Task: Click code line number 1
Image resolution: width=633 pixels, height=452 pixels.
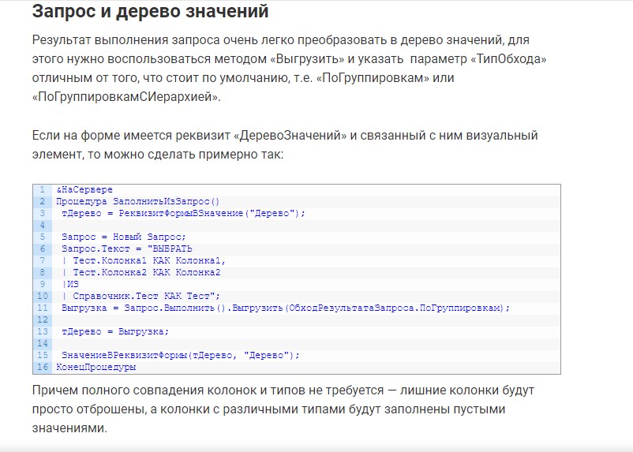Action: pos(43,189)
